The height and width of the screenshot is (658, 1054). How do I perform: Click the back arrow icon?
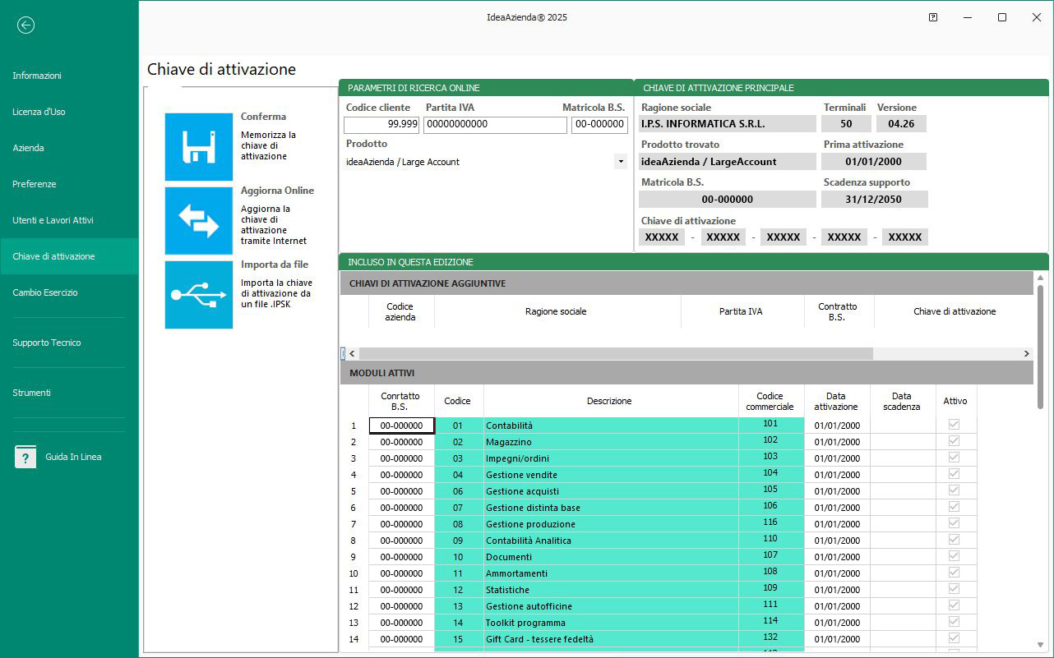[25, 25]
